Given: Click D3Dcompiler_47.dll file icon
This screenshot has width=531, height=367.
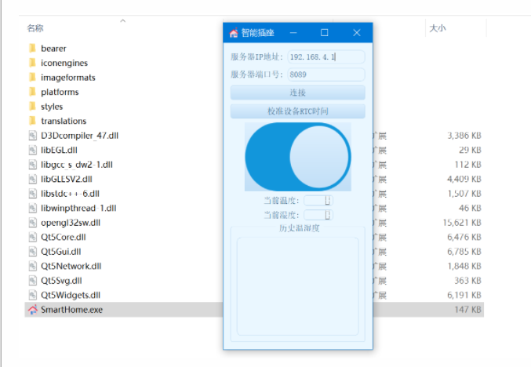Looking at the screenshot, I should point(32,136).
